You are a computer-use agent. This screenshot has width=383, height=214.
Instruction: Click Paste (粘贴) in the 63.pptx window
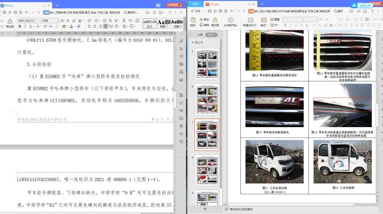(x=193, y=22)
